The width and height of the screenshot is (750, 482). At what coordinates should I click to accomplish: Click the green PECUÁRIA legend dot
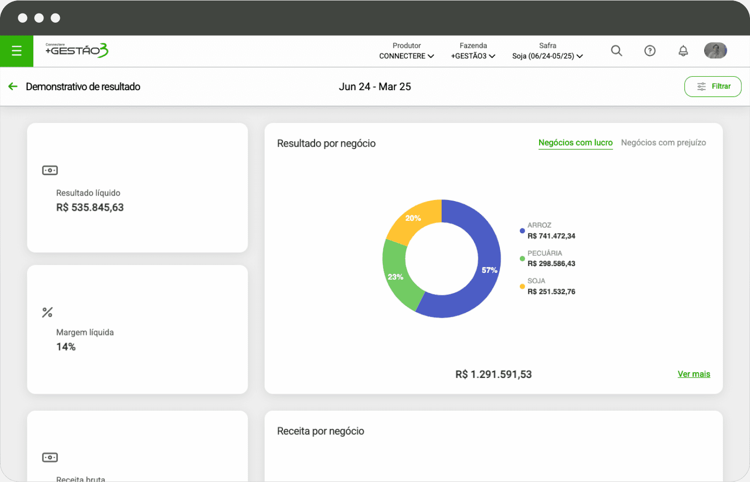[x=522, y=259]
